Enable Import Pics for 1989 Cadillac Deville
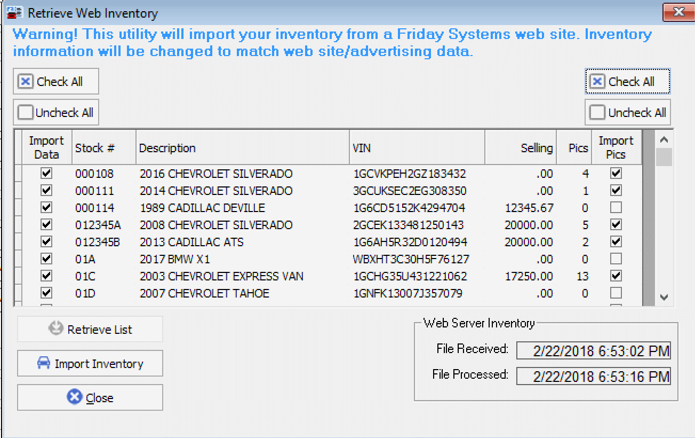The width and height of the screenshot is (695, 438). pos(616,207)
